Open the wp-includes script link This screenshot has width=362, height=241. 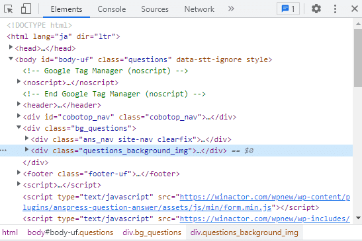pos(265,219)
